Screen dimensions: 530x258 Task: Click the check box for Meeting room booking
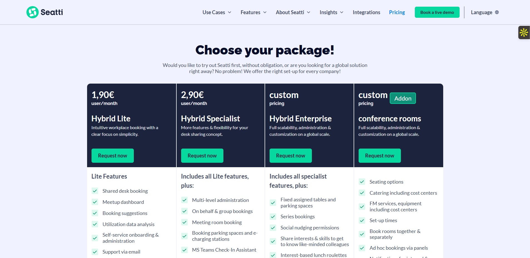(184, 222)
